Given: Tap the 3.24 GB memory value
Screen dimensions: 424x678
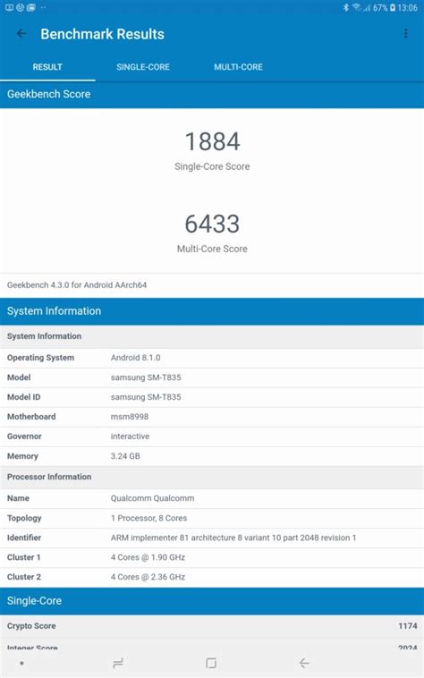Looking at the screenshot, I should click(125, 456).
